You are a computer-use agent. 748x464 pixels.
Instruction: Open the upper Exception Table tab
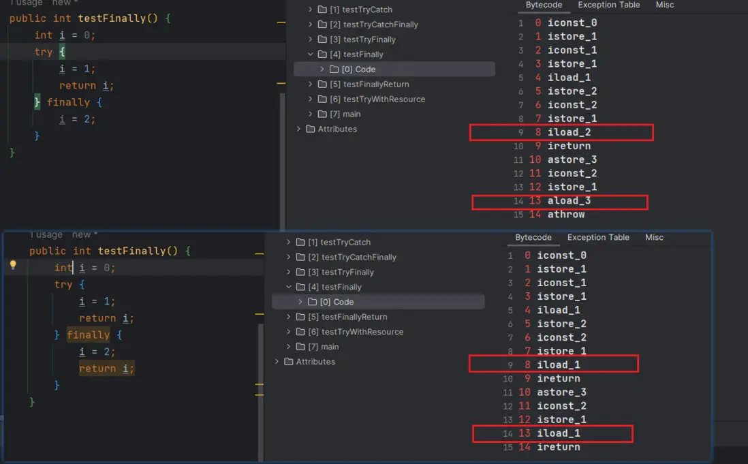point(609,5)
